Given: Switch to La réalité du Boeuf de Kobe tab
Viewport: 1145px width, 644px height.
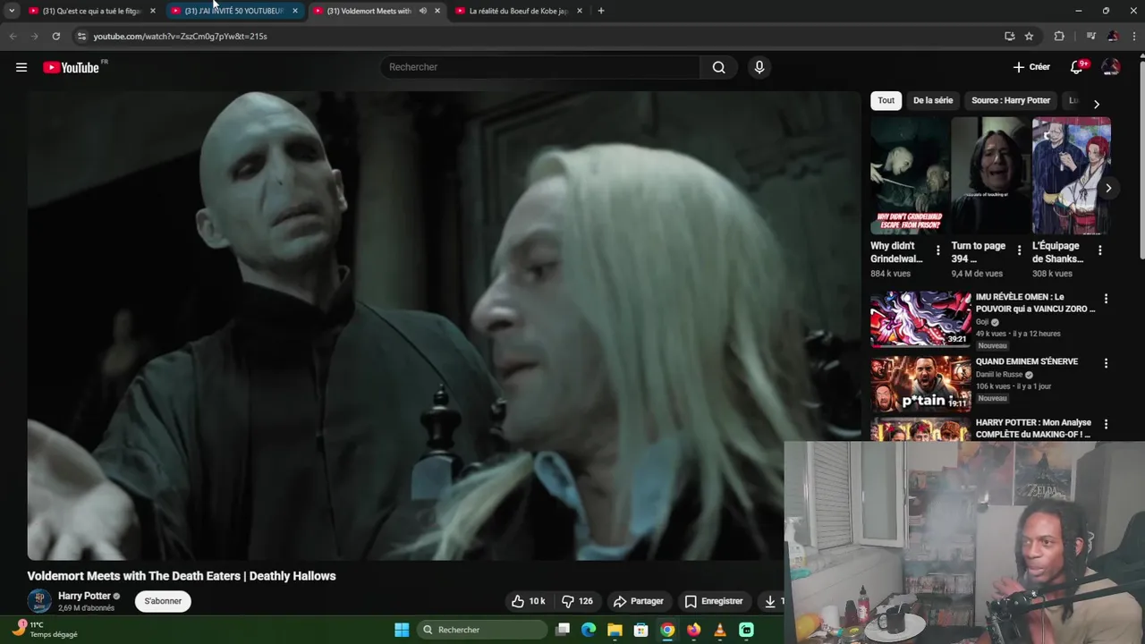Looking at the screenshot, I should [x=518, y=11].
